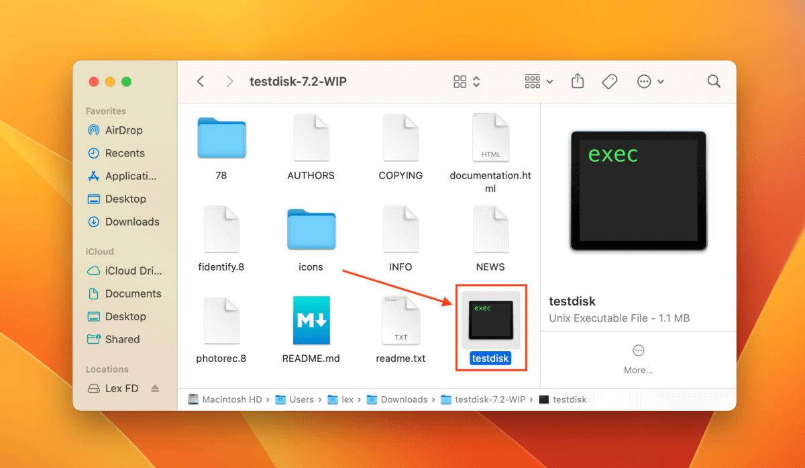This screenshot has width=805, height=468.
Task: Open Applications in sidebar
Action: [122, 176]
